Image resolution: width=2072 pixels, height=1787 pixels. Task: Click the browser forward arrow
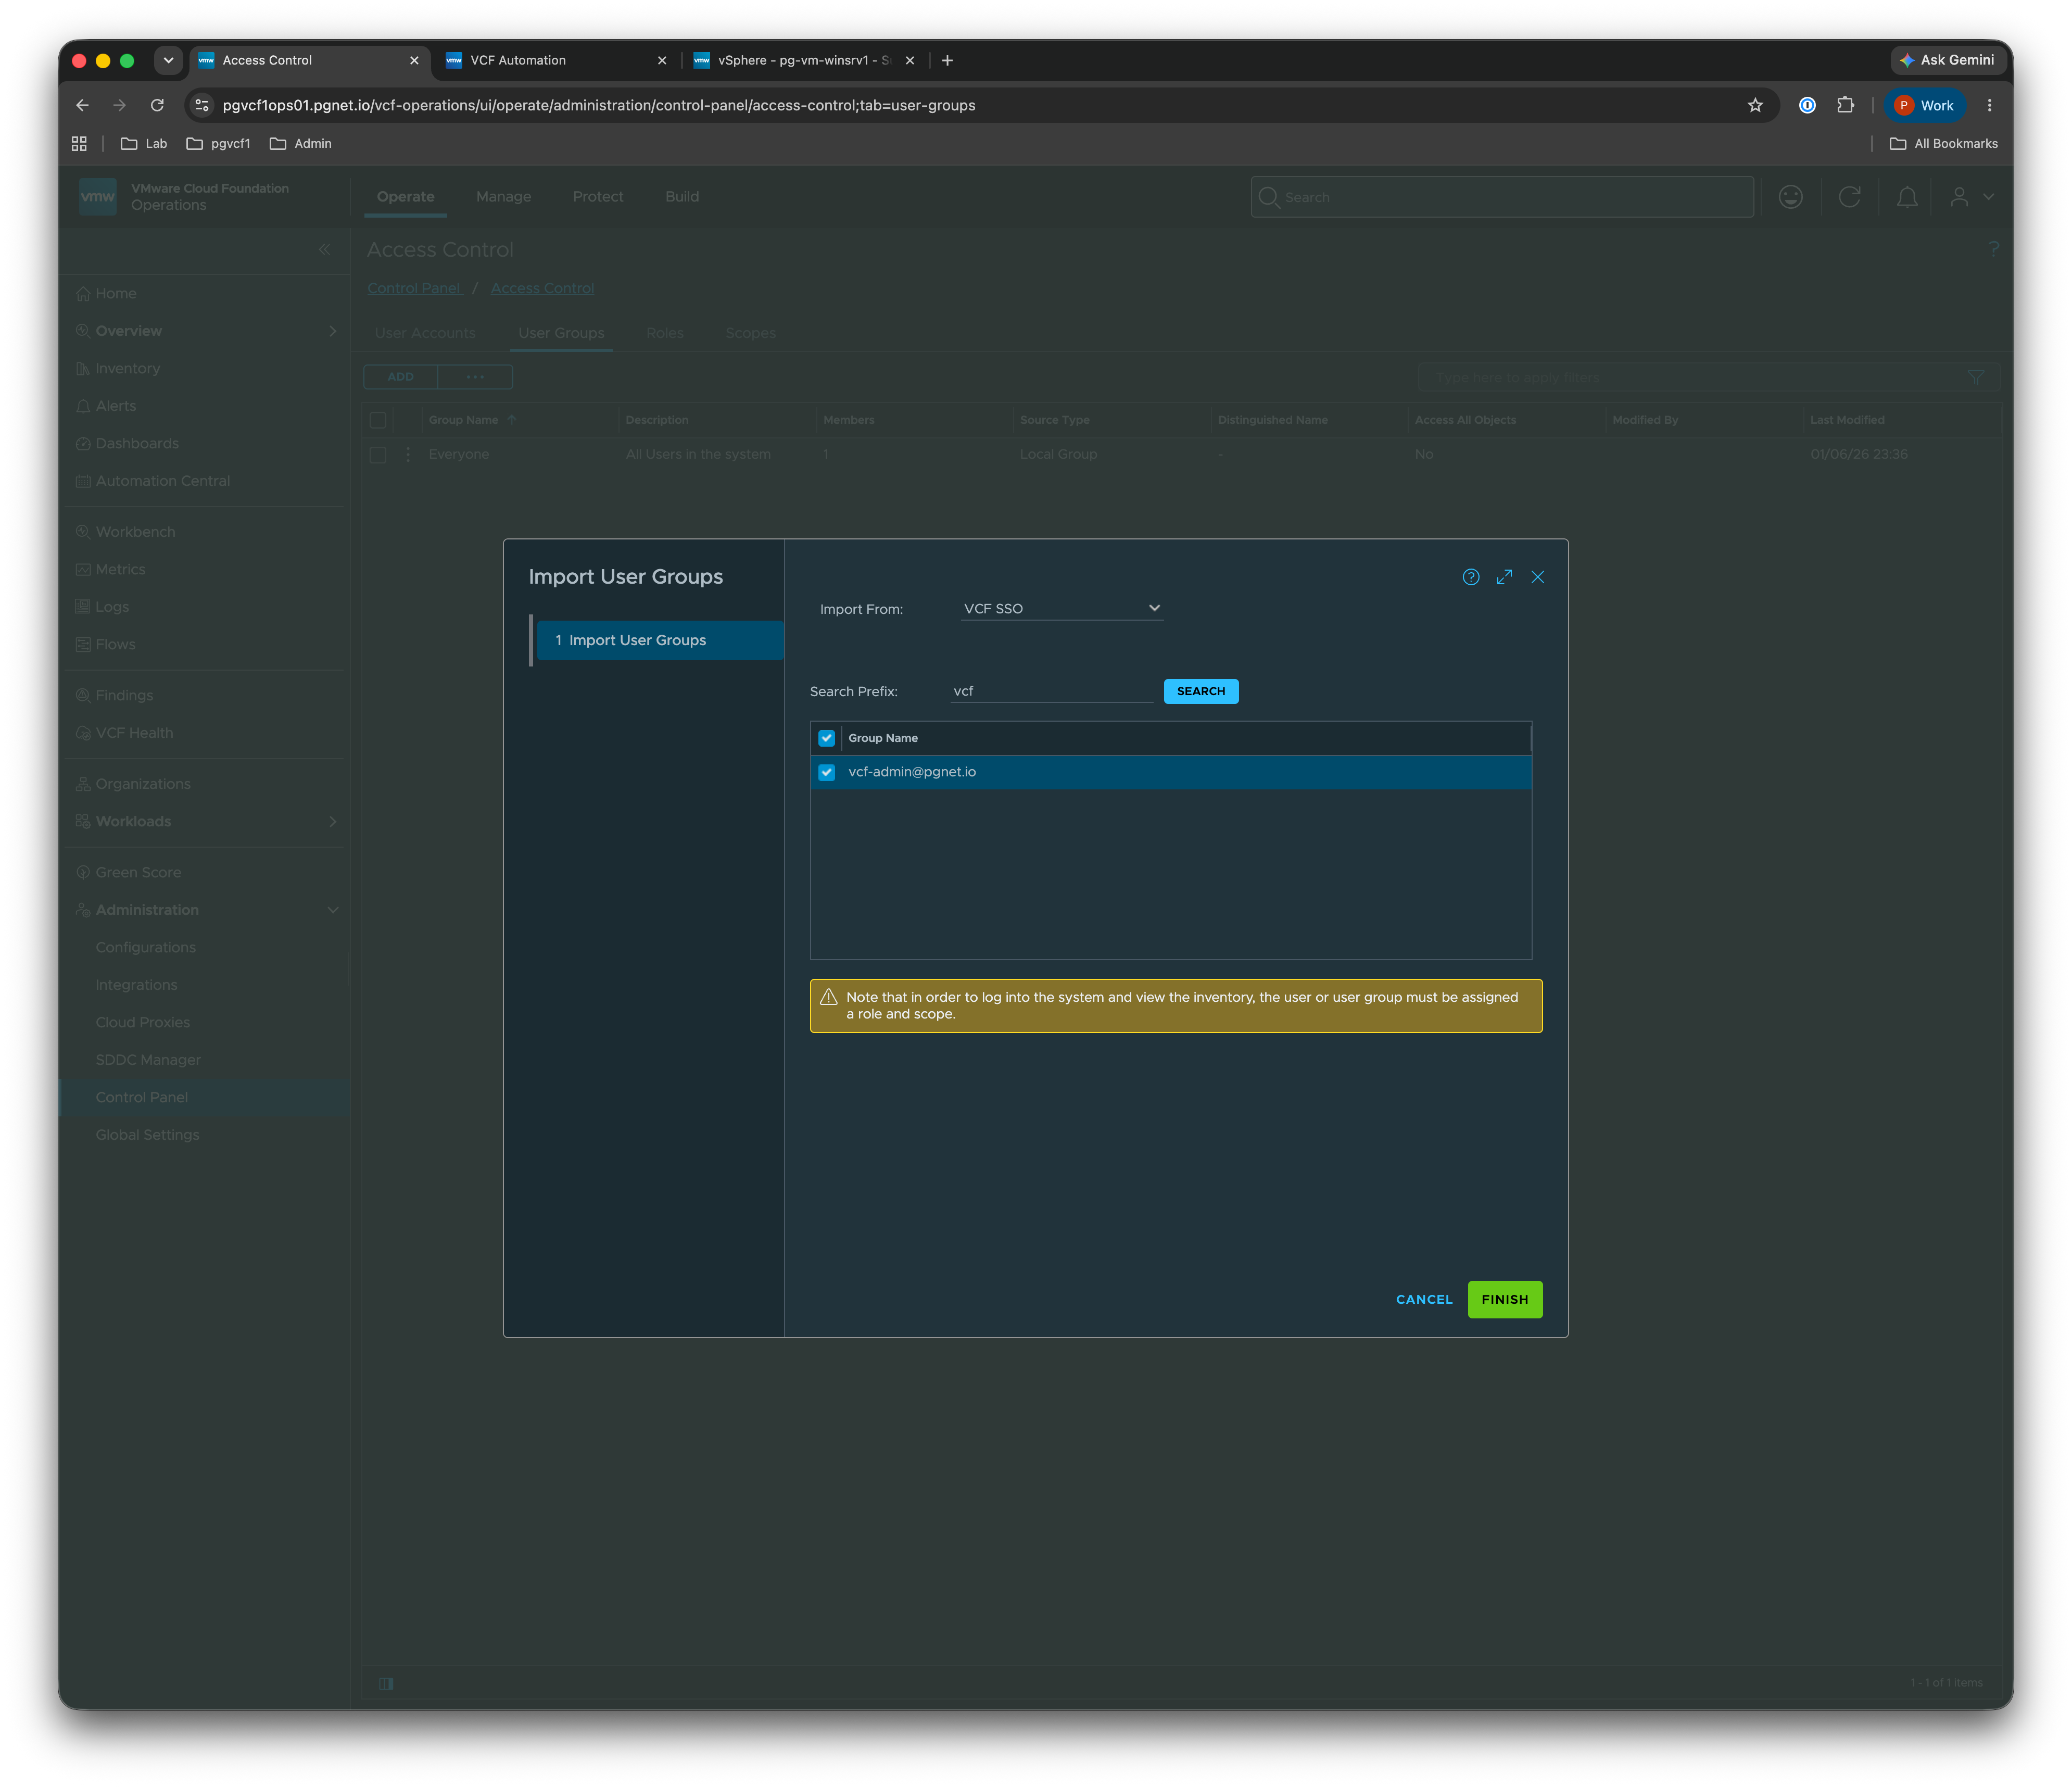click(x=120, y=105)
